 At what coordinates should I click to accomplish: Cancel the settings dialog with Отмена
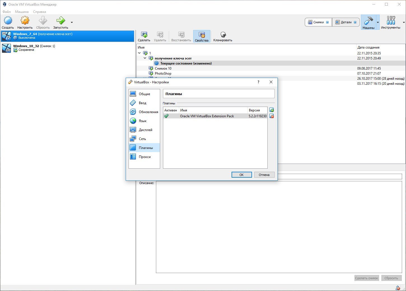(264, 175)
